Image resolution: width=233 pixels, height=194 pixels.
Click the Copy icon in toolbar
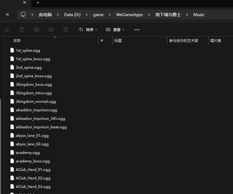[7, 29]
